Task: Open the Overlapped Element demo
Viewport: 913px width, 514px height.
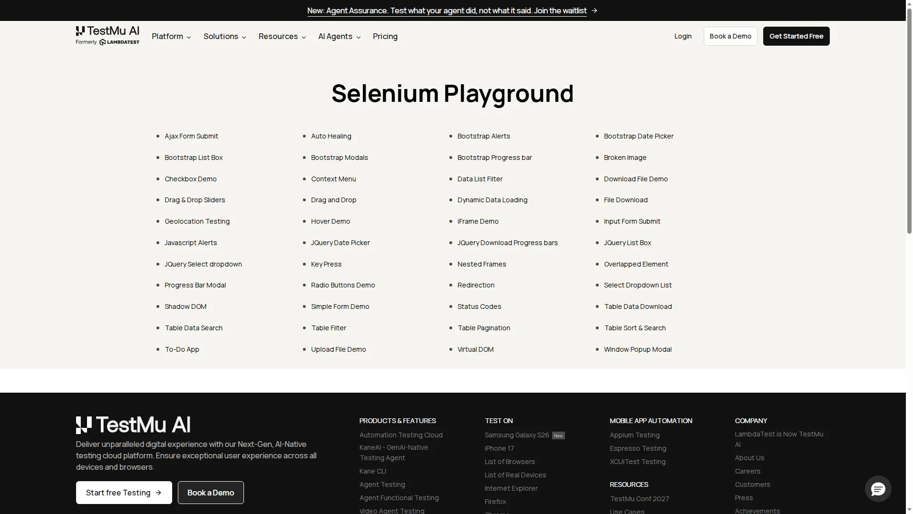Action: click(x=636, y=264)
